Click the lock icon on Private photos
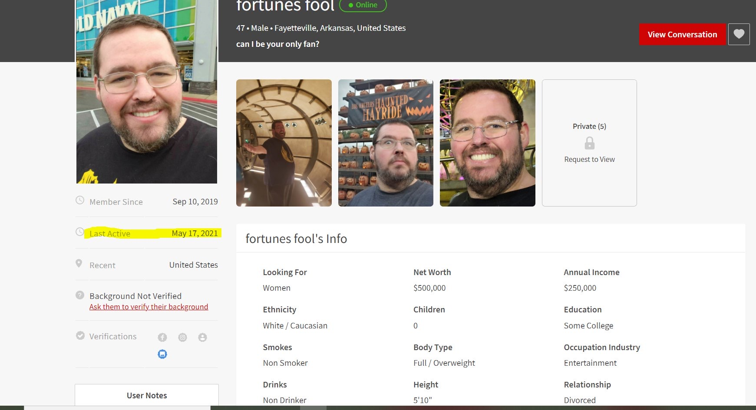Image resolution: width=756 pixels, height=410 pixels. (589, 143)
